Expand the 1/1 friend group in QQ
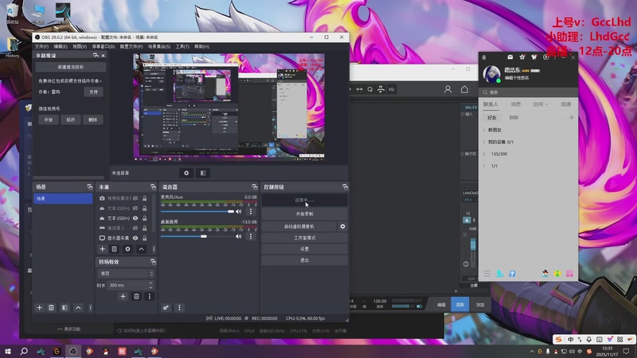Viewport: 637px width, 358px height. (x=484, y=166)
